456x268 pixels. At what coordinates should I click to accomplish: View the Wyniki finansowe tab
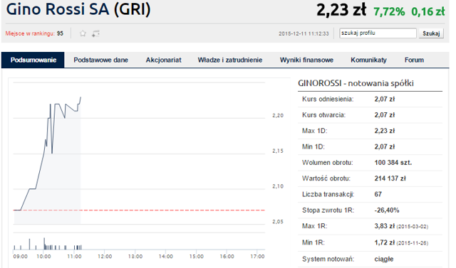[306, 60]
